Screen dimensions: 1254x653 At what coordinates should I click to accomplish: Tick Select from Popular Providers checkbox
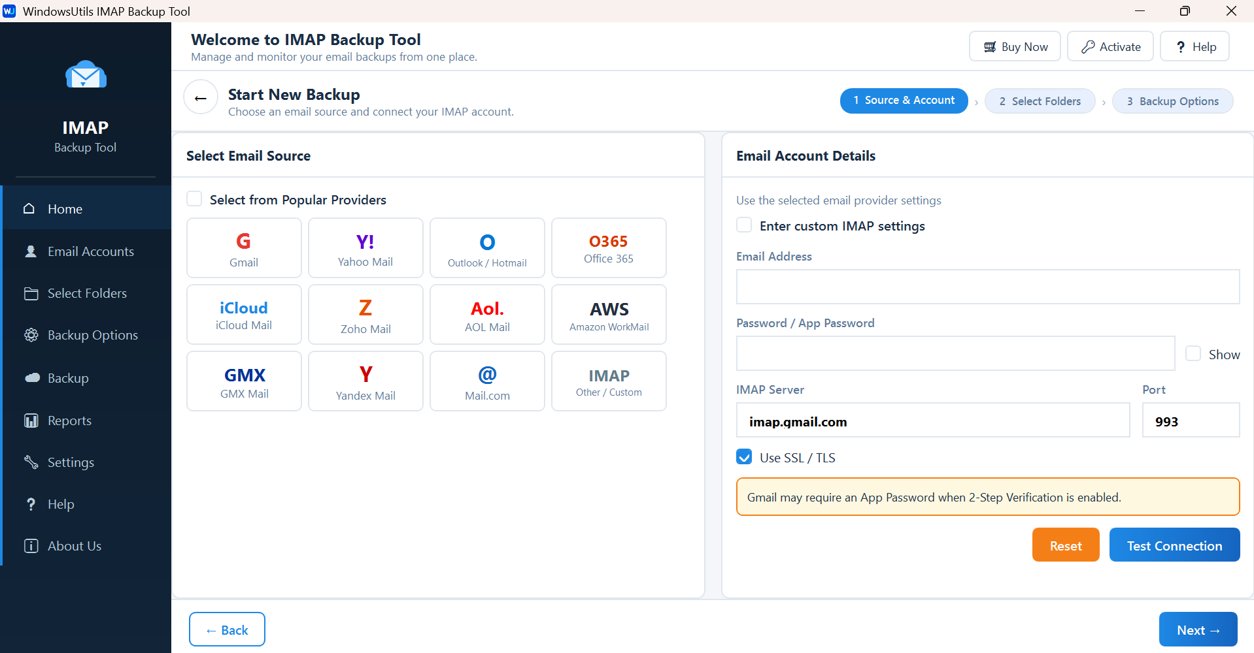tap(194, 199)
